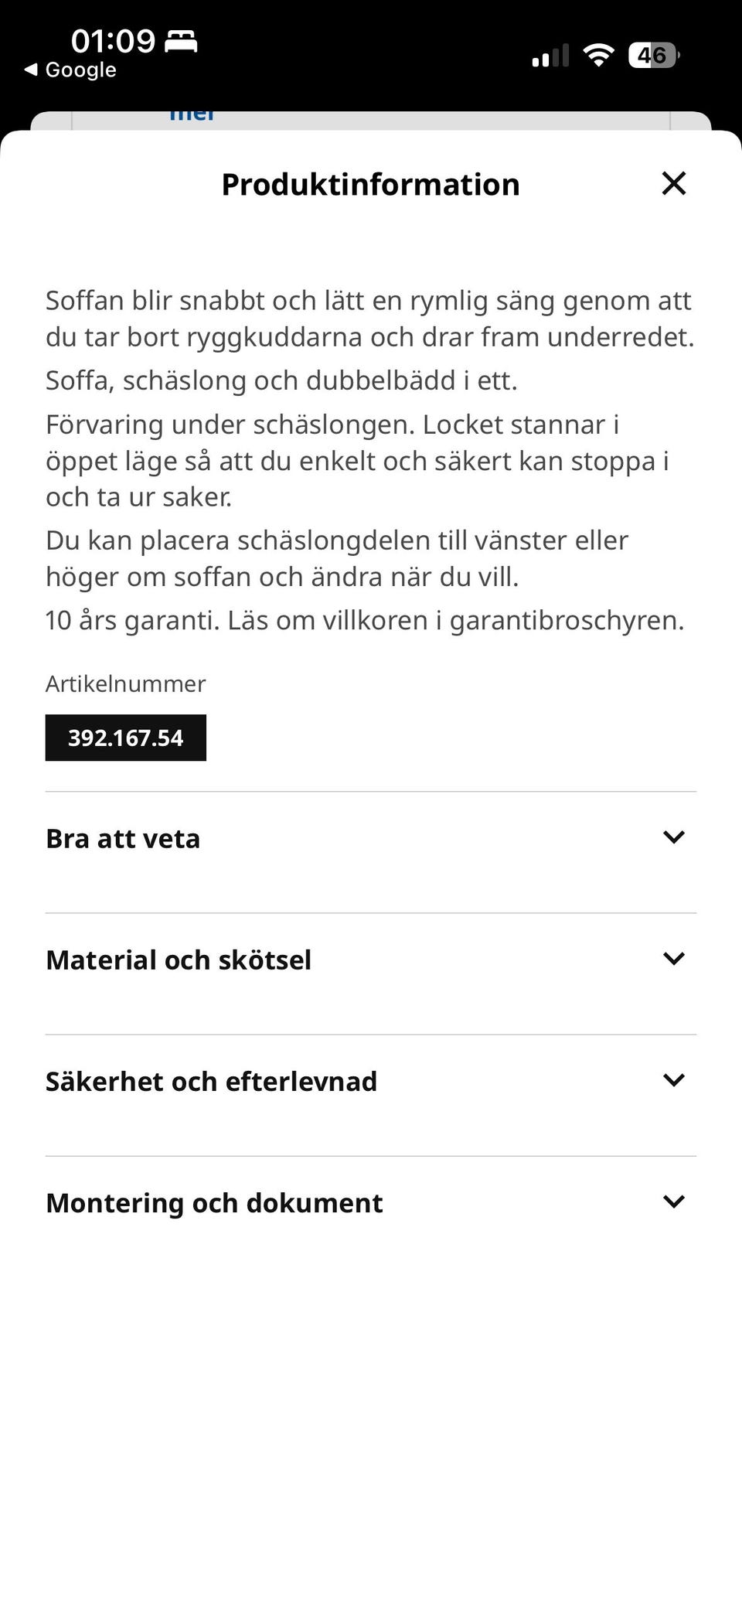Close the Produktinformation sheet with the X
Image resolution: width=742 pixels, height=1609 pixels.
point(674,184)
